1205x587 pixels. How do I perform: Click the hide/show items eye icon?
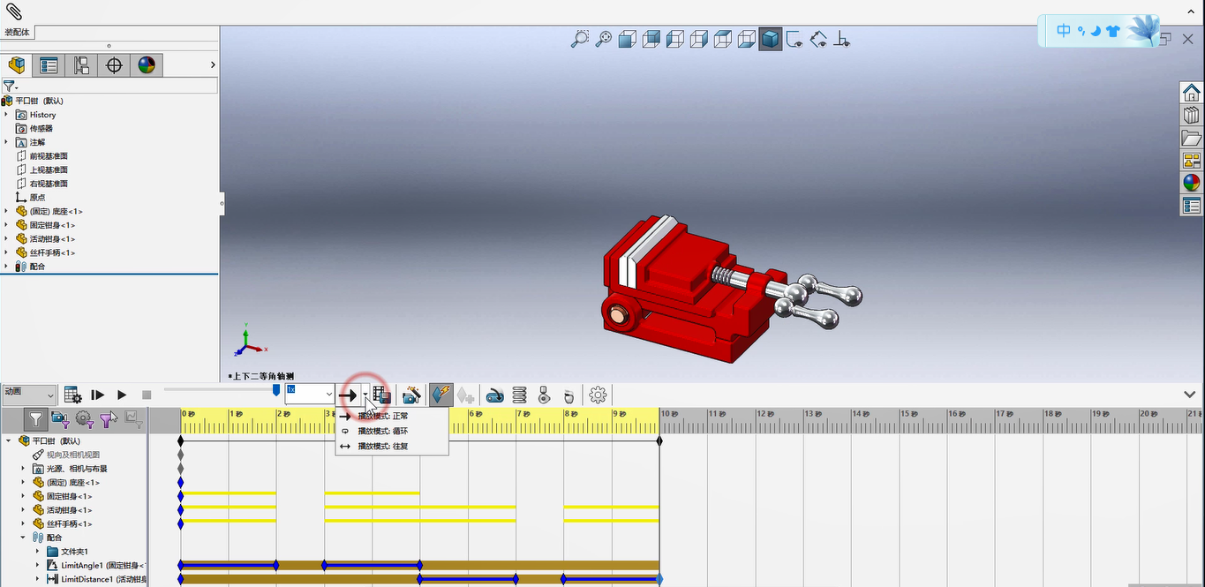tap(795, 39)
